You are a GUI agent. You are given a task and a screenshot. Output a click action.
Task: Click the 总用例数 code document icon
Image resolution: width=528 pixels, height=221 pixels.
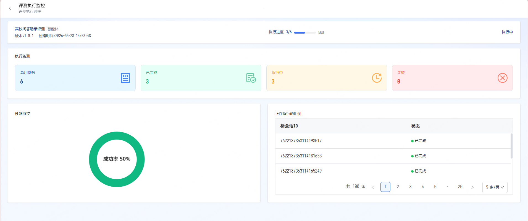pyautogui.click(x=125, y=78)
